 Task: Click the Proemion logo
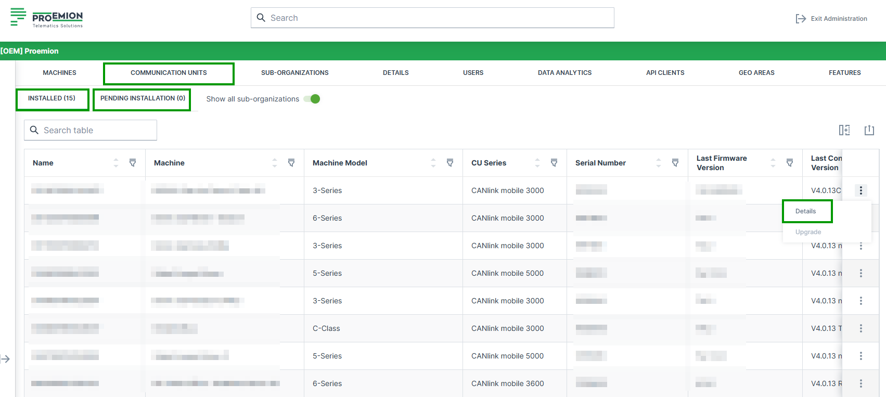[x=47, y=18]
